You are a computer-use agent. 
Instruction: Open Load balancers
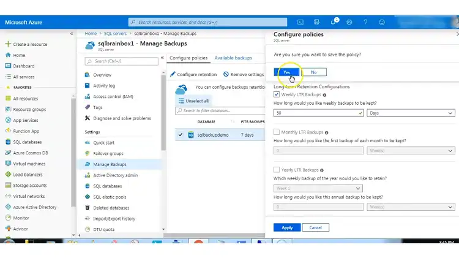28,175
